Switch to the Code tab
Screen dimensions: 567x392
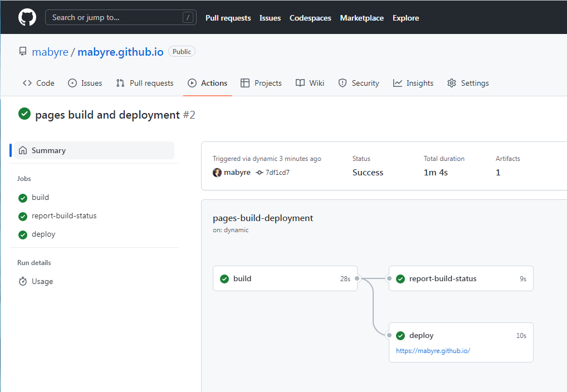pyautogui.click(x=38, y=83)
